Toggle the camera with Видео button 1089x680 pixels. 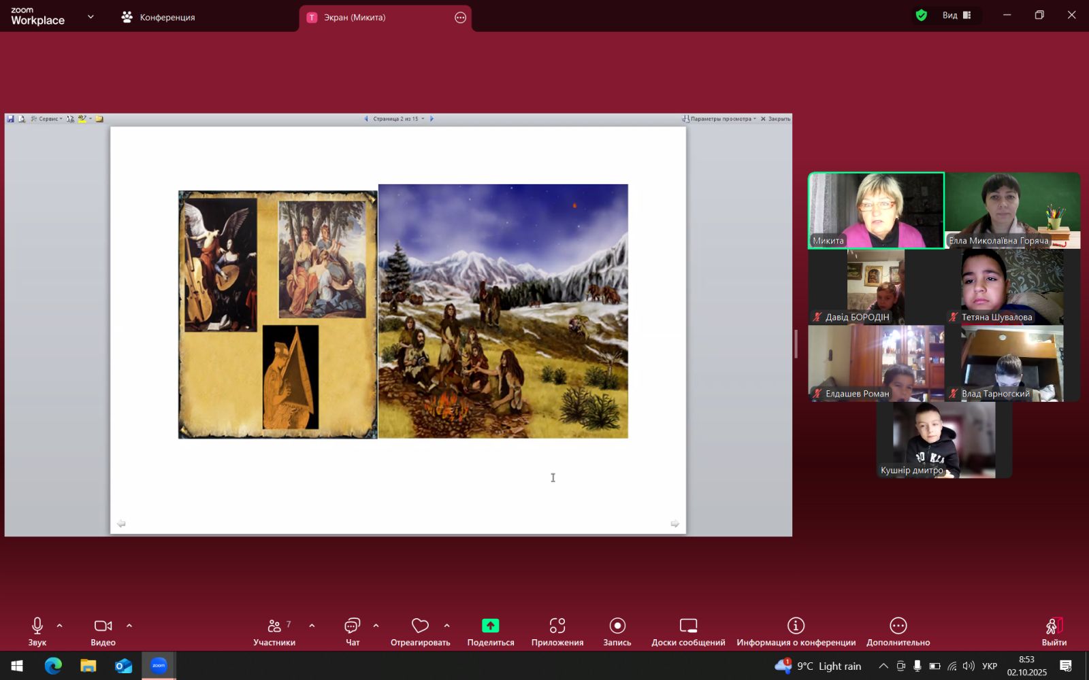[x=103, y=631]
